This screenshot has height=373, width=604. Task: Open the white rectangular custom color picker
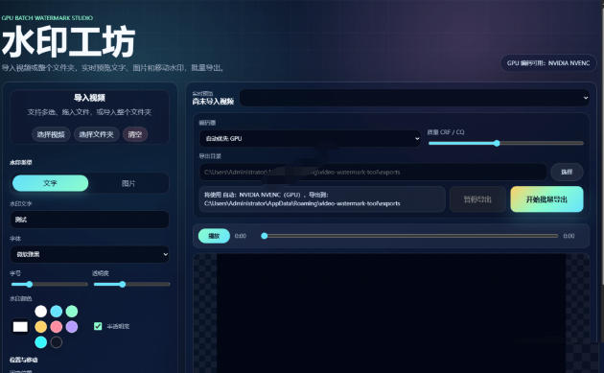(x=20, y=327)
